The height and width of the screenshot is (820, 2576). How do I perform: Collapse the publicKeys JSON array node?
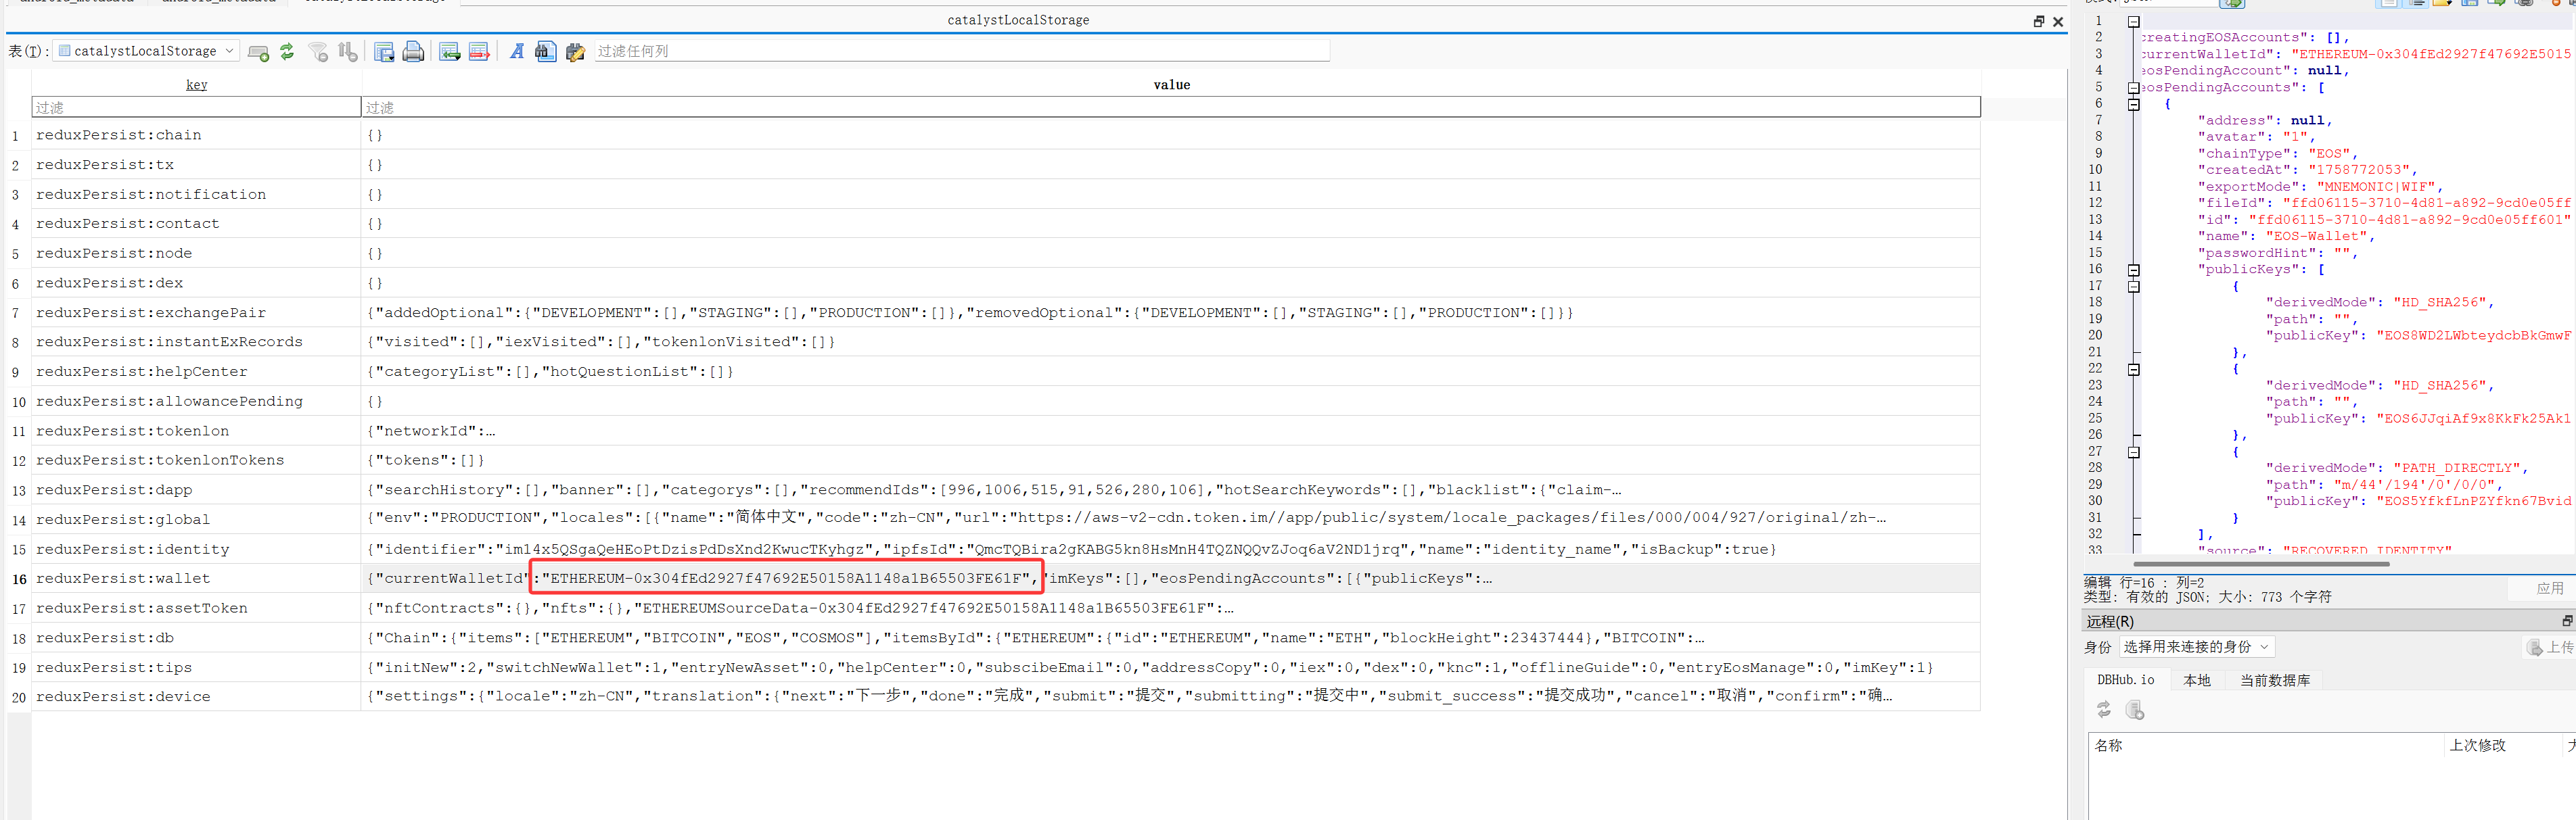click(2133, 270)
